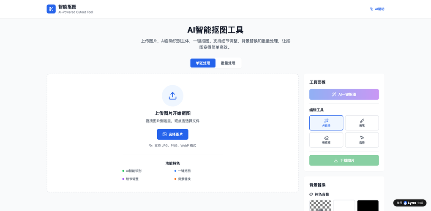Click the green 下载图片 button
Screen dimensions: 431x211
click(344, 160)
